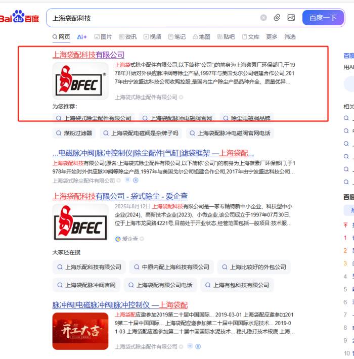Open the 筛选 filter options
354x359 pixels.
coord(290,37)
